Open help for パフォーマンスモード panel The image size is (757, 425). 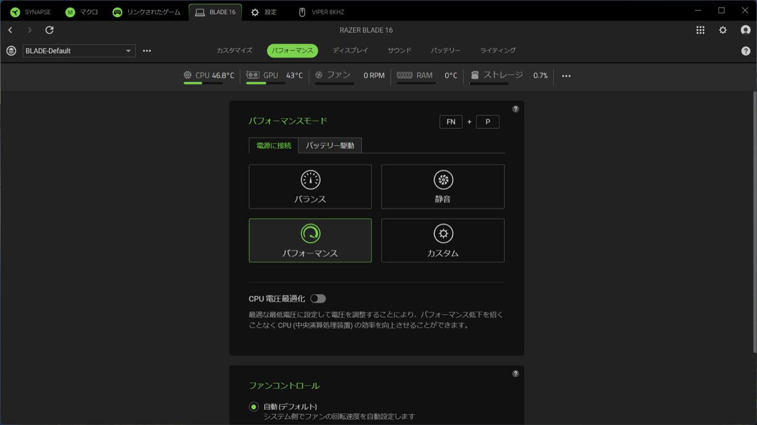click(x=515, y=109)
